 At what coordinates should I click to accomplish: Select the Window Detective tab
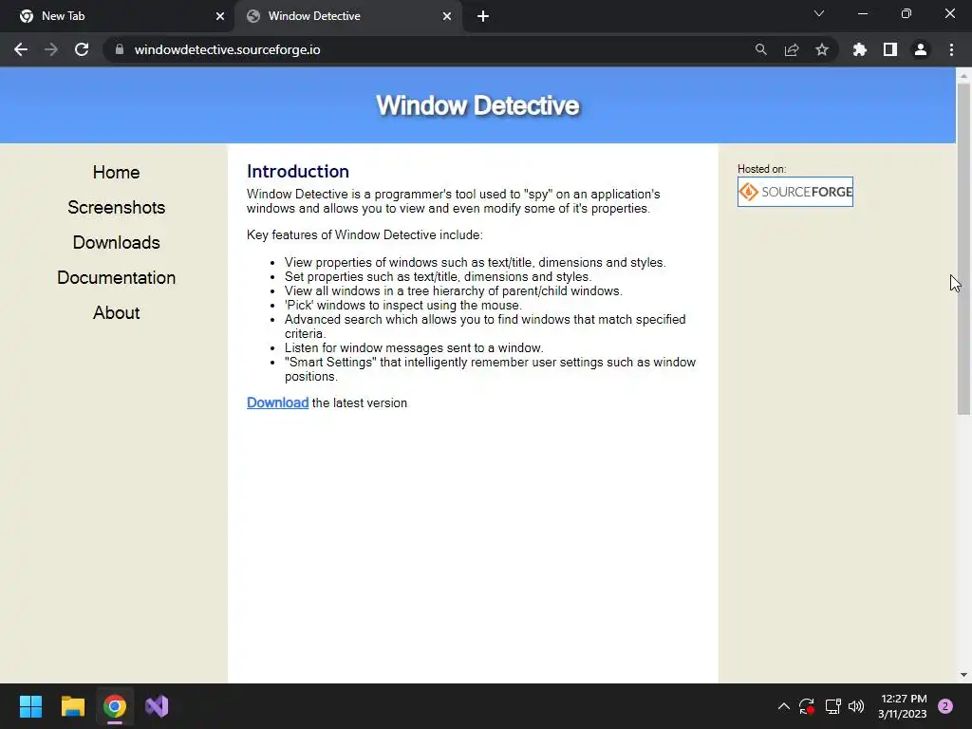click(x=347, y=16)
